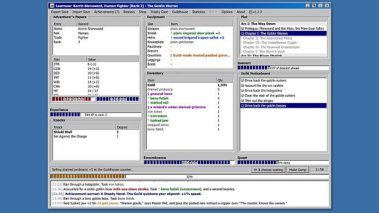Click the upgrade arrow on plain ringmail door plank
This screenshot has width=379, height=213.
171,33
